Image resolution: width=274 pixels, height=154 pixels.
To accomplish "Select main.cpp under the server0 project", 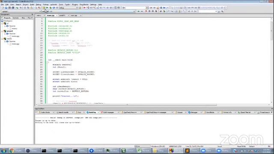I will (x=15, y=36).
